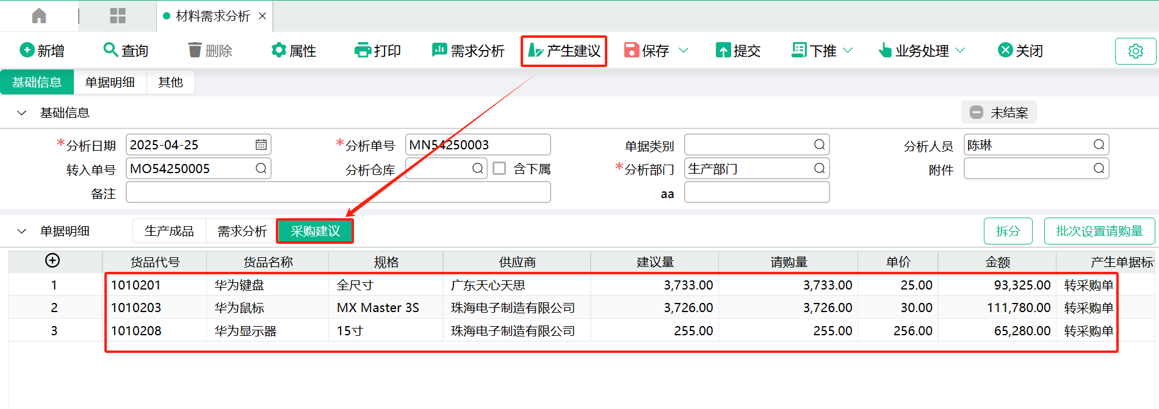The width and height of the screenshot is (1159, 409).
Task: Select the 需求分析 sub-tab
Action: [242, 231]
